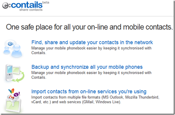Click the speech bubble with C logo
The image size is (175, 115).
pos(10,44)
